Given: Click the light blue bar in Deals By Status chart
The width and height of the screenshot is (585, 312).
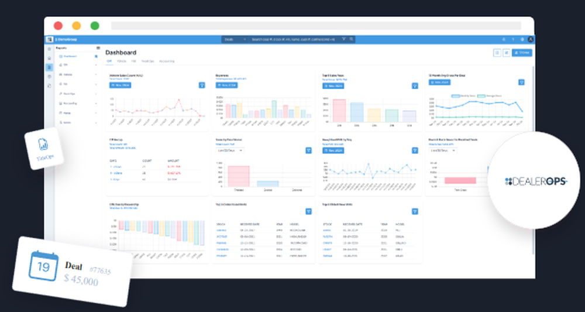Looking at the screenshot, I should 267,184.
